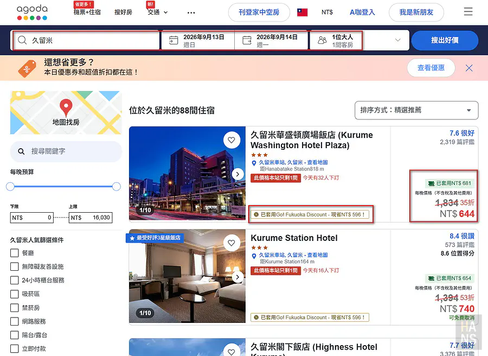Screen dimensions: 488x356
Task: Click magnifier icon in keyword search
Action: (x=21, y=151)
